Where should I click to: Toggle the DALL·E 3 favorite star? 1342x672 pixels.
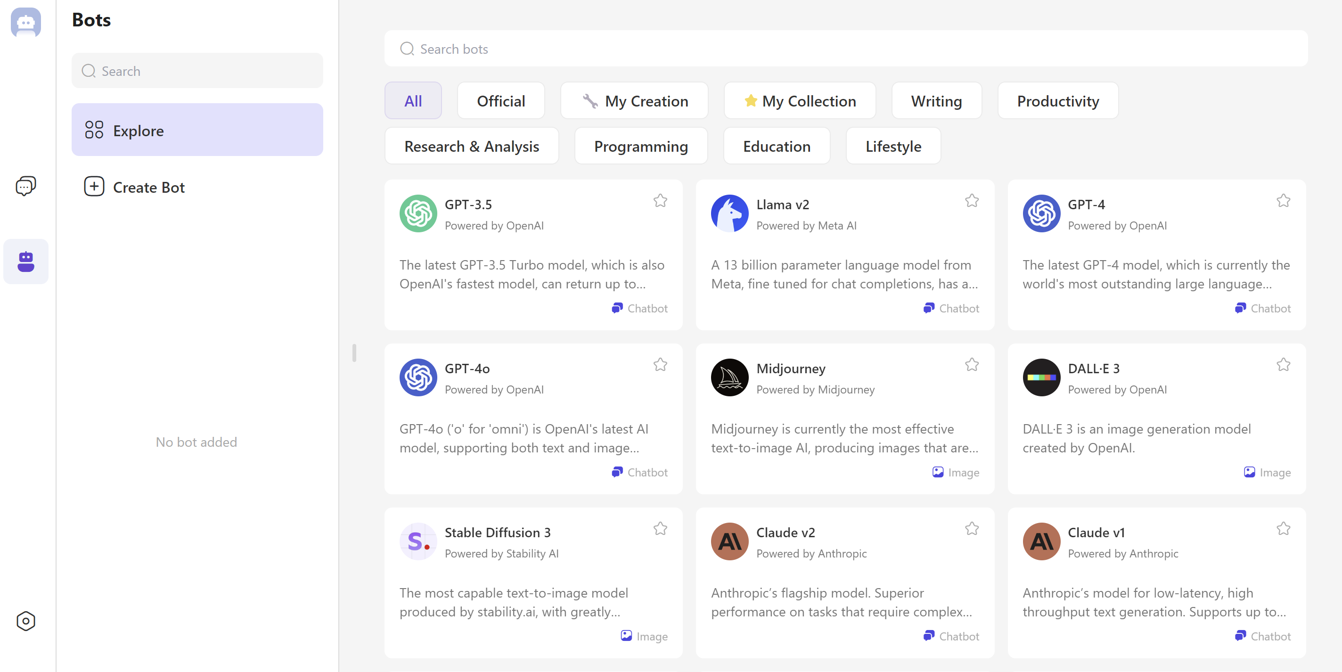(x=1283, y=365)
